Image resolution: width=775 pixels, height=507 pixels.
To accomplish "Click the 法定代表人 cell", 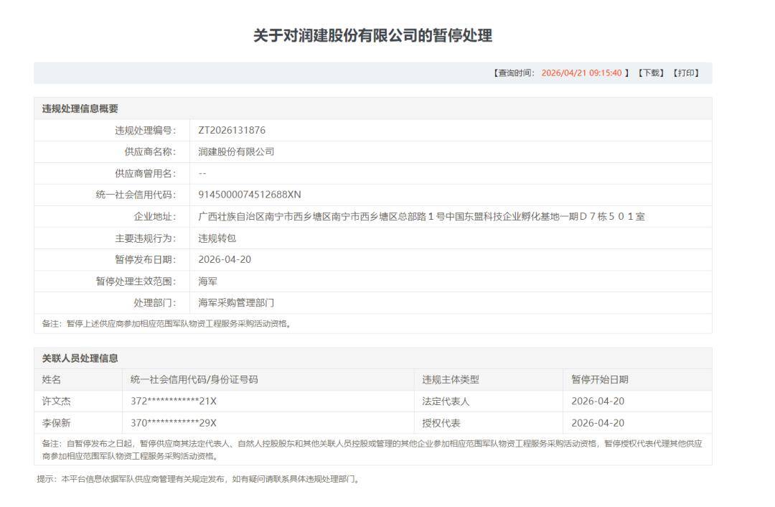I will click(446, 401).
